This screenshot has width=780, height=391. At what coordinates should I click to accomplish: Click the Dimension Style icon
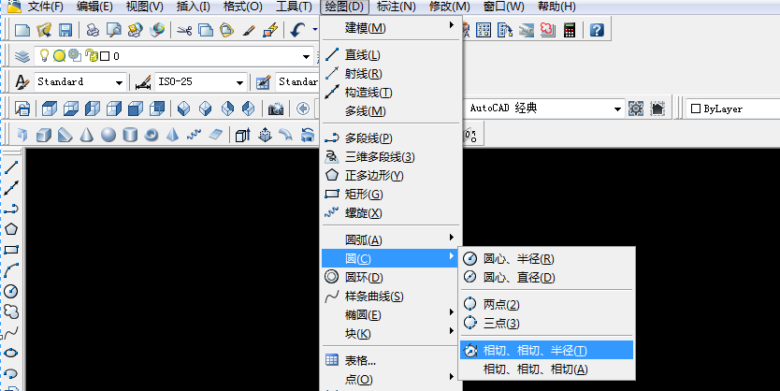click(x=143, y=82)
